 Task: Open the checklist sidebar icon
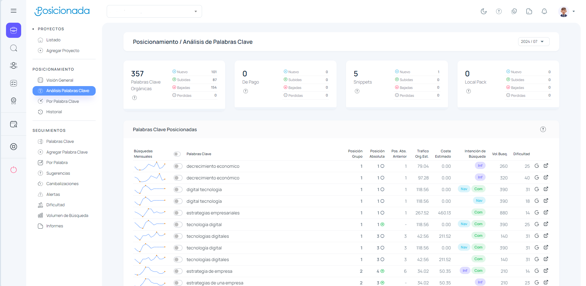pyautogui.click(x=14, y=83)
